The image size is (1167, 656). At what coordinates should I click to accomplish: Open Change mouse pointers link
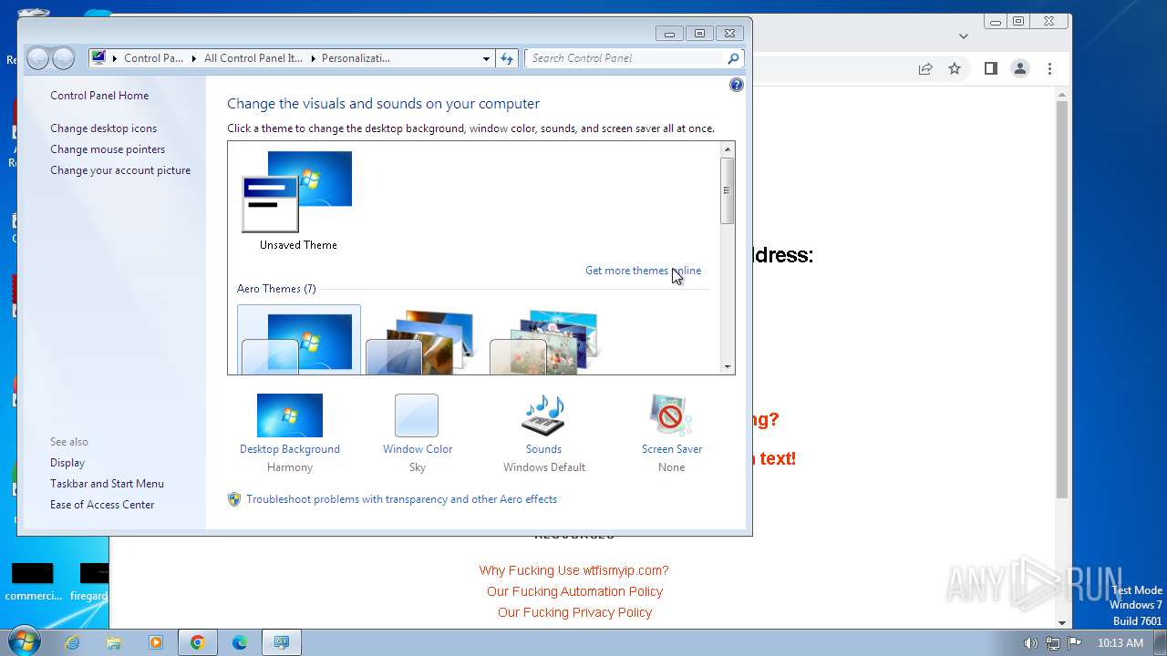click(x=108, y=149)
